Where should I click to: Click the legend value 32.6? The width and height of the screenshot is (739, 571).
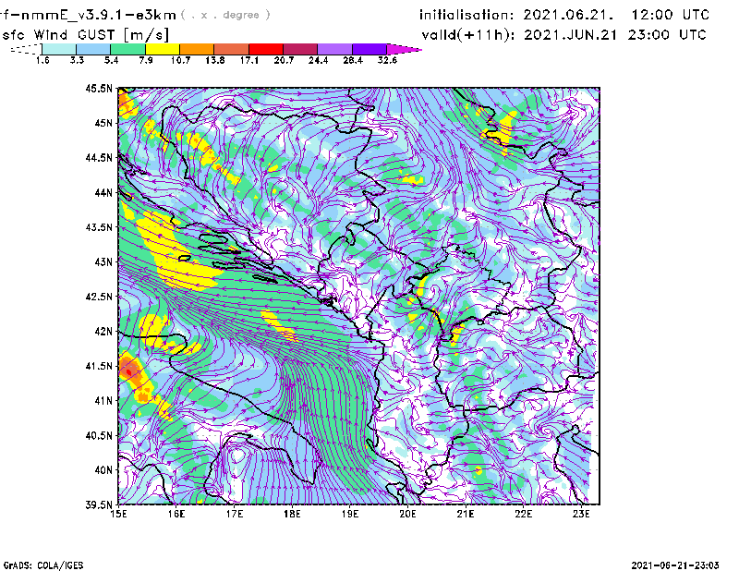(x=387, y=60)
